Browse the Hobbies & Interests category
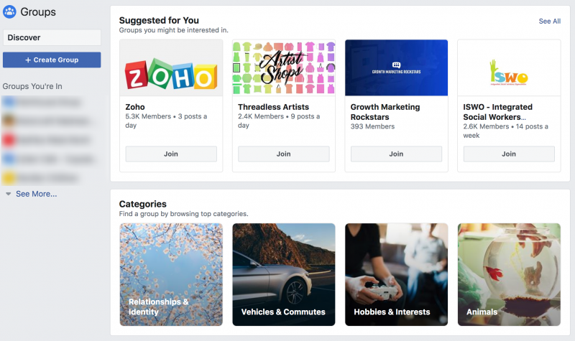The height and width of the screenshot is (341, 575). (x=396, y=274)
